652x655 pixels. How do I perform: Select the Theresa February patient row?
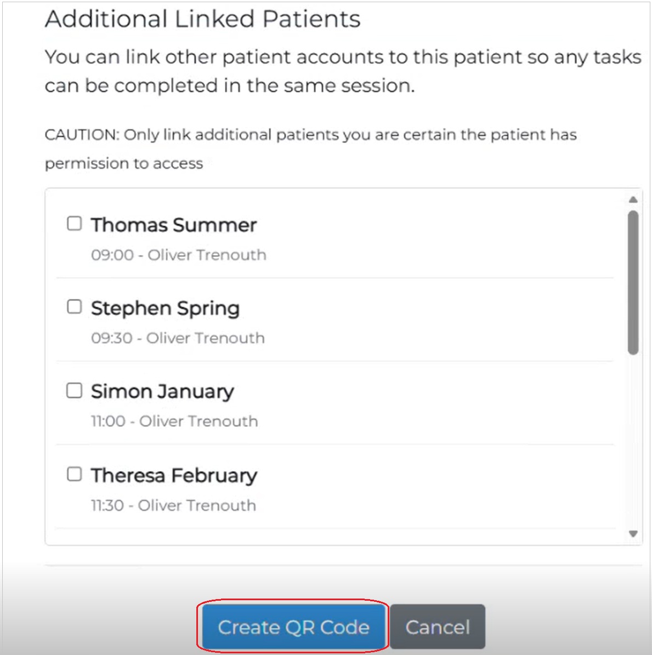click(174, 475)
